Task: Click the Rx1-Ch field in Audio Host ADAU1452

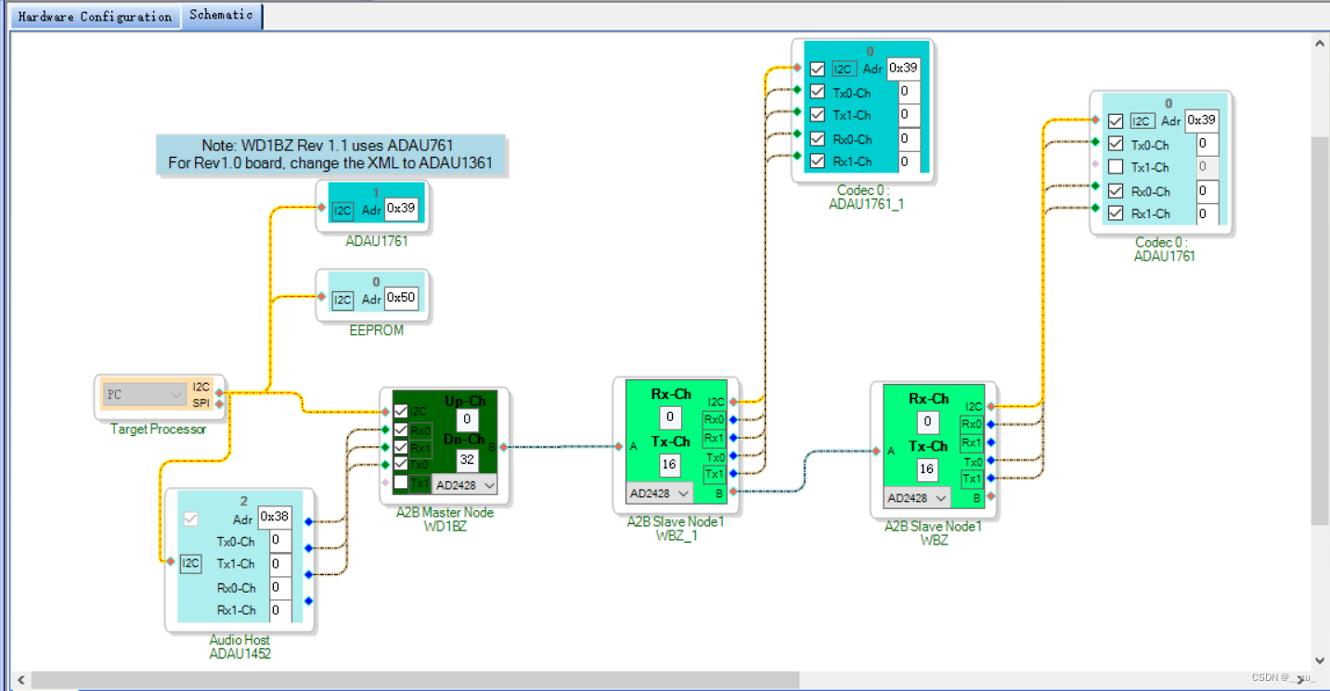Action: coord(280,610)
